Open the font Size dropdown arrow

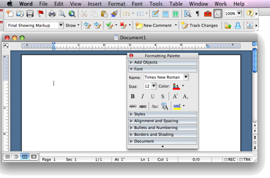tap(154, 86)
